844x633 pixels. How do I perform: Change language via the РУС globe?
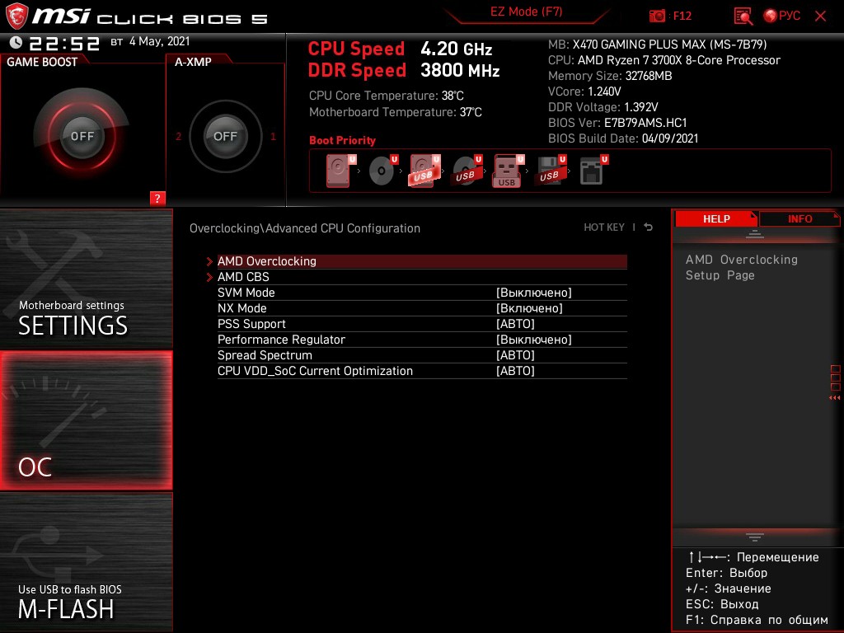(781, 16)
